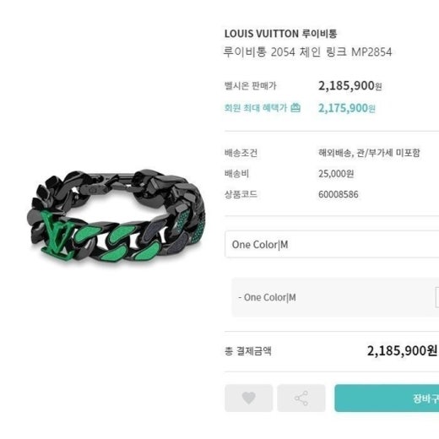Open the share icon button
The width and height of the screenshot is (439, 439).
[x=301, y=398]
